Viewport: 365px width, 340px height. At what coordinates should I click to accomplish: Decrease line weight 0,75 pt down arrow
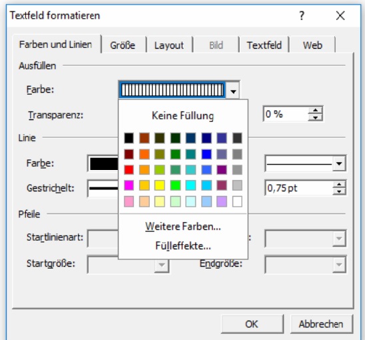pos(339,191)
